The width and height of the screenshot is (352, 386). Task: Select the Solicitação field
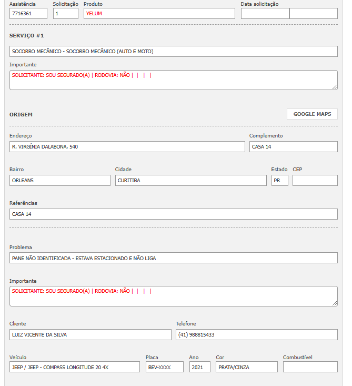tap(66, 14)
